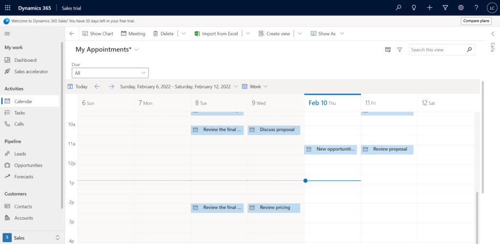Open the app launcher waffle icon
This screenshot has height=244, width=500.
(x=8, y=8)
